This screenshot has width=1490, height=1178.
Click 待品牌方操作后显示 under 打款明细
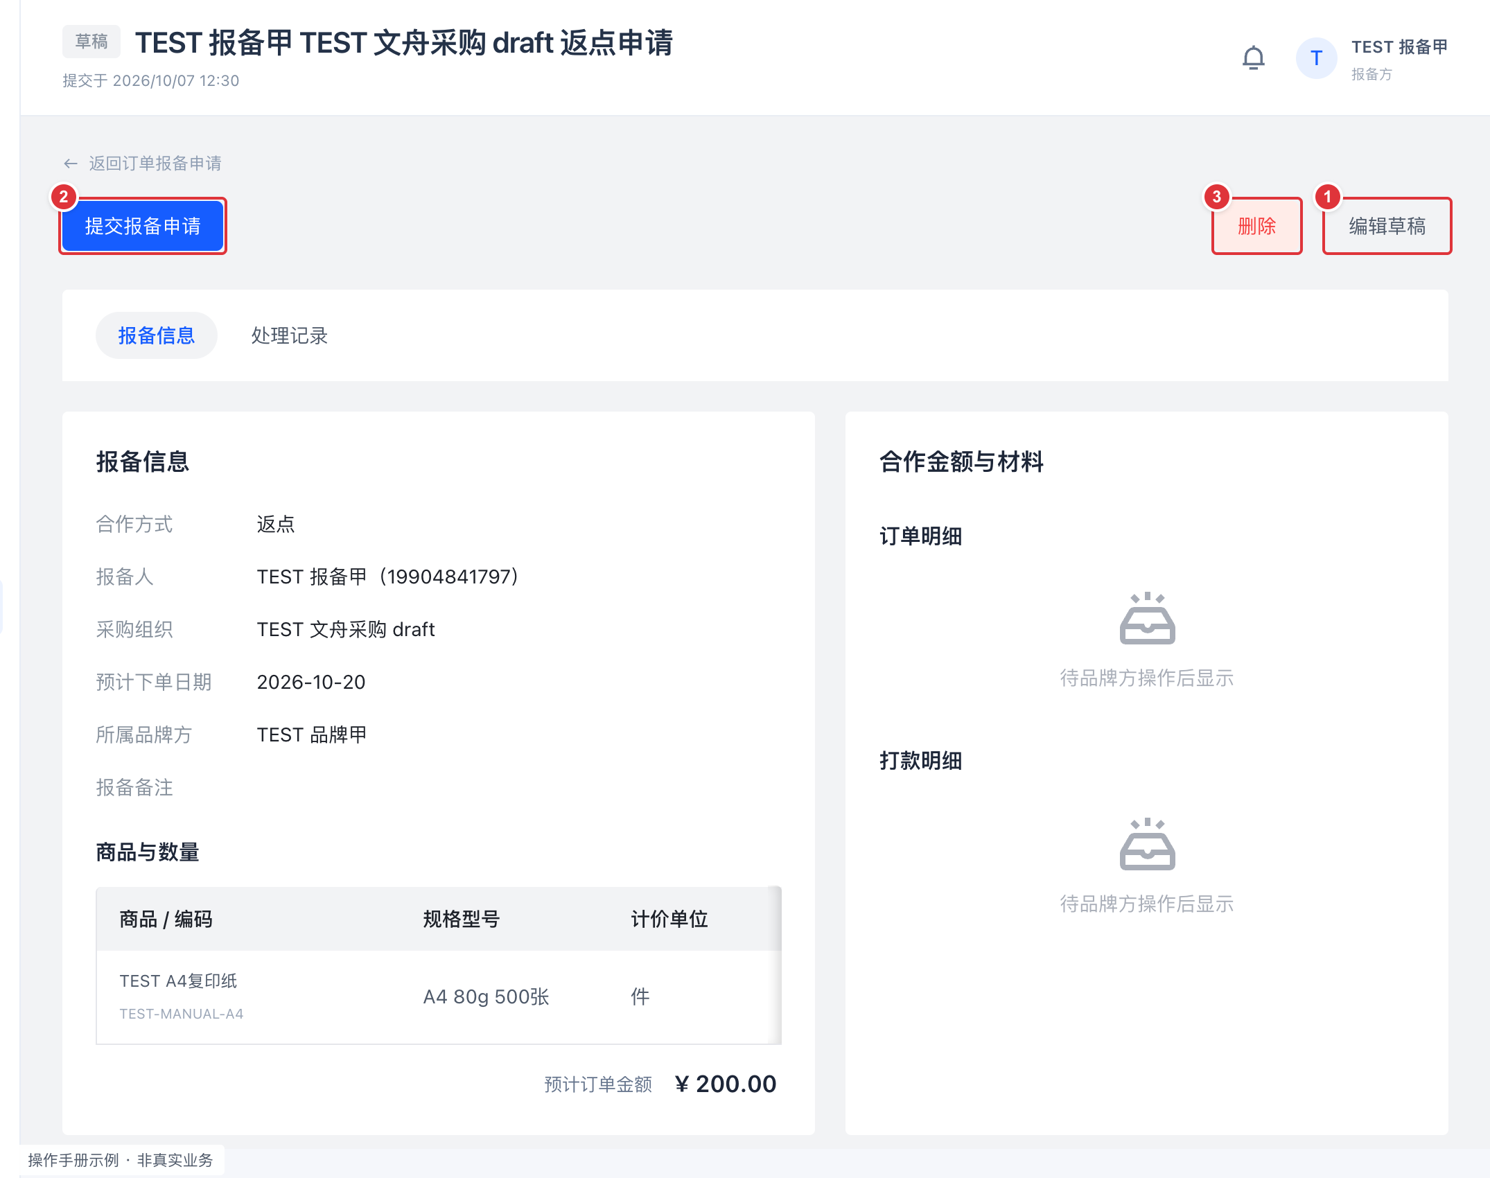pyautogui.click(x=1147, y=904)
